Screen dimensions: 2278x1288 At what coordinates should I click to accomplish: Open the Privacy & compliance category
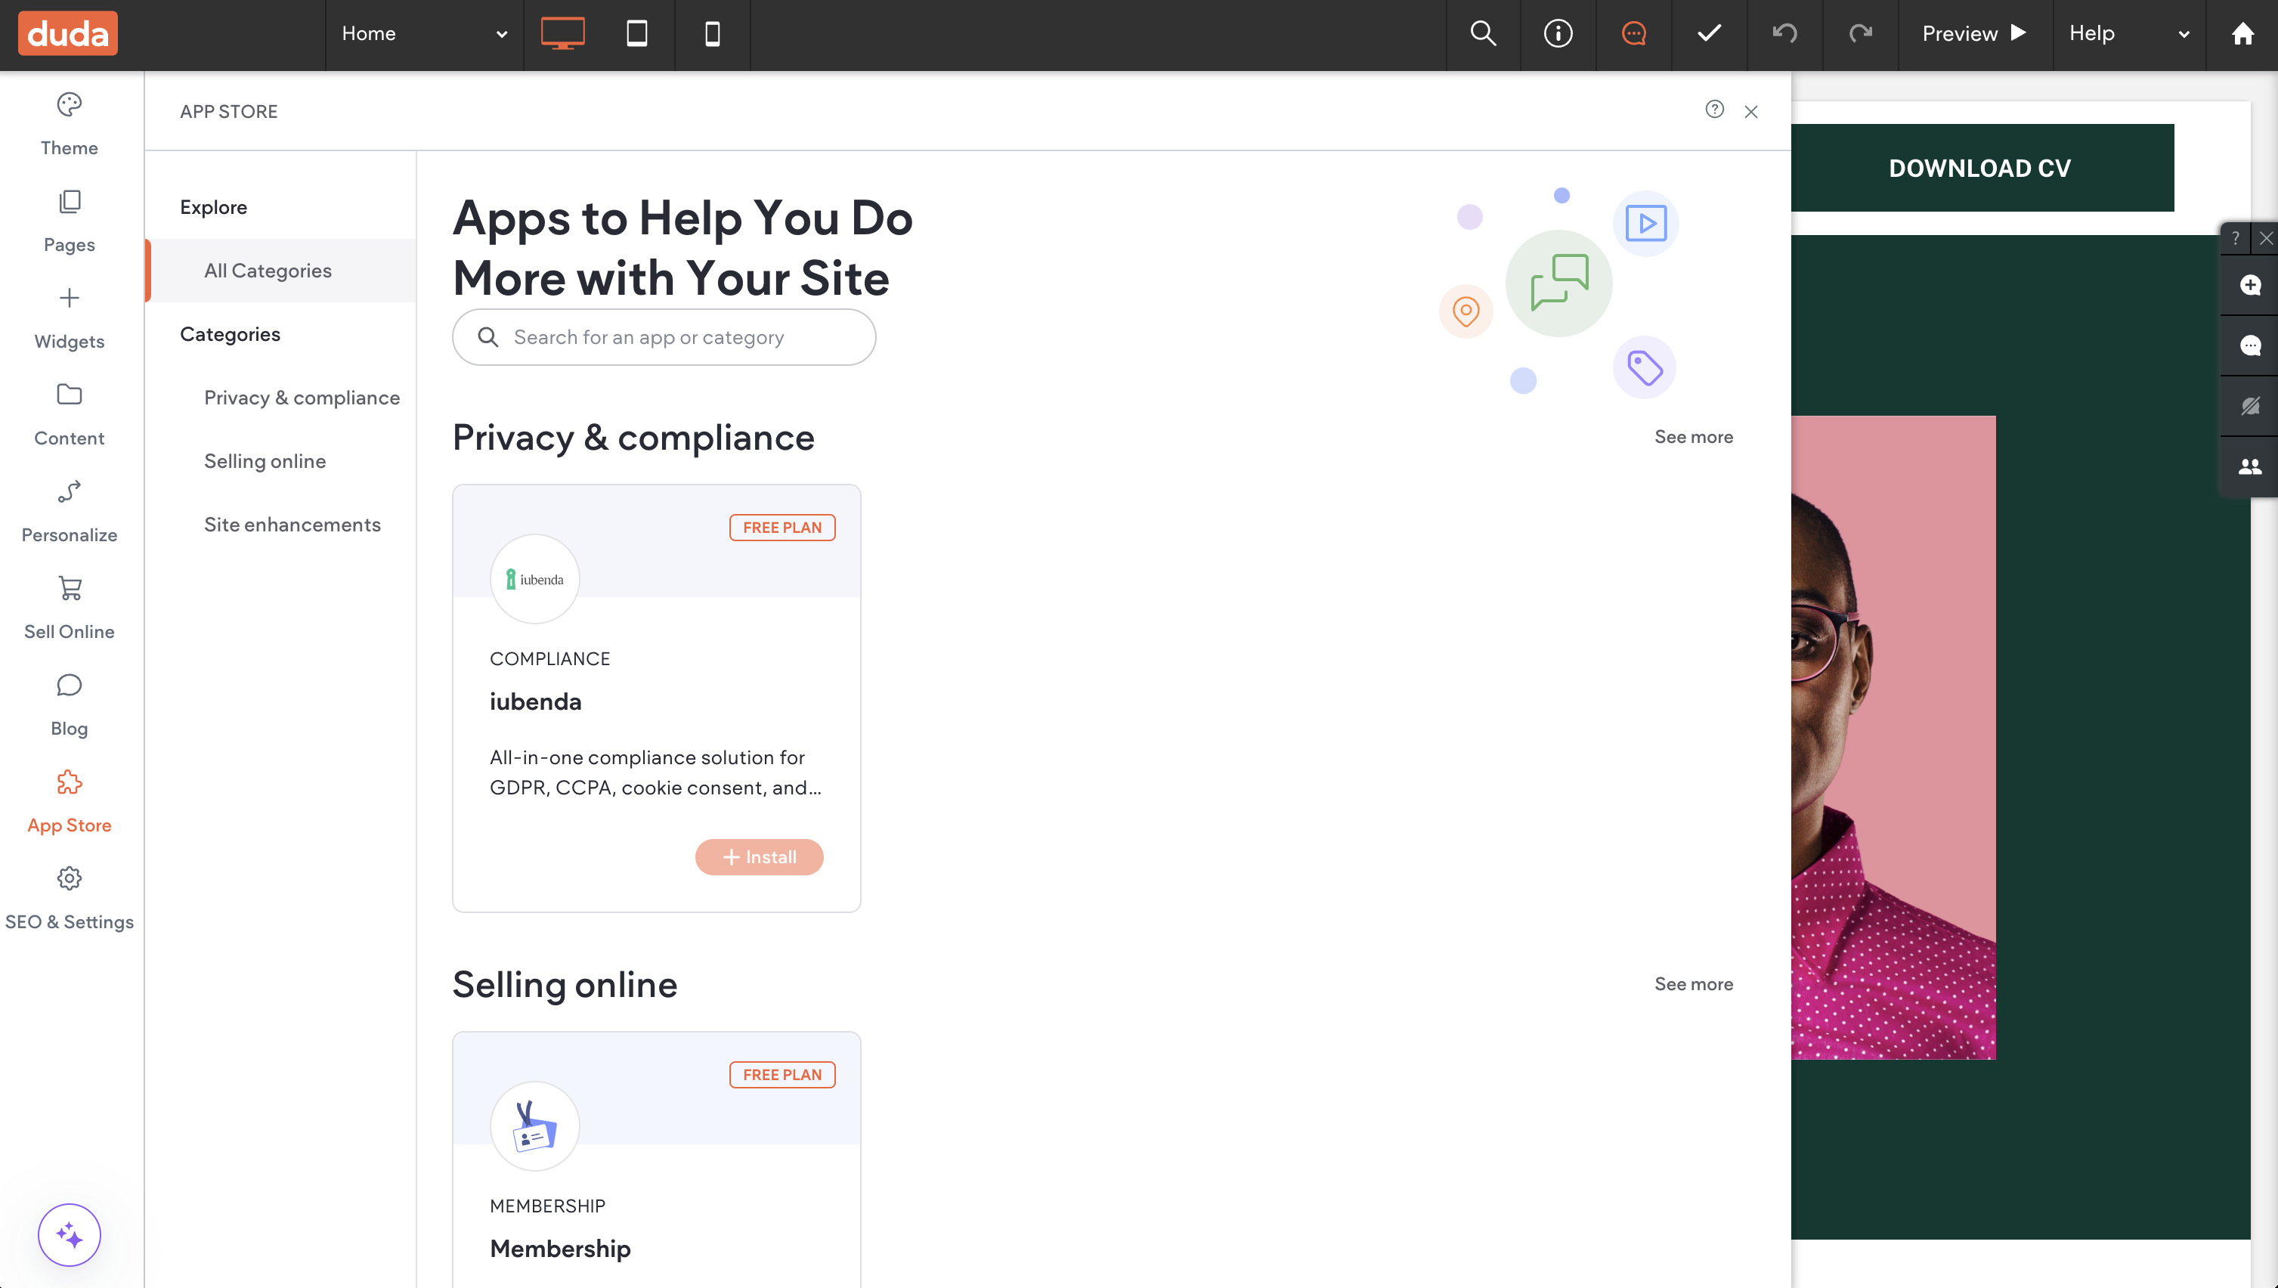302,397
